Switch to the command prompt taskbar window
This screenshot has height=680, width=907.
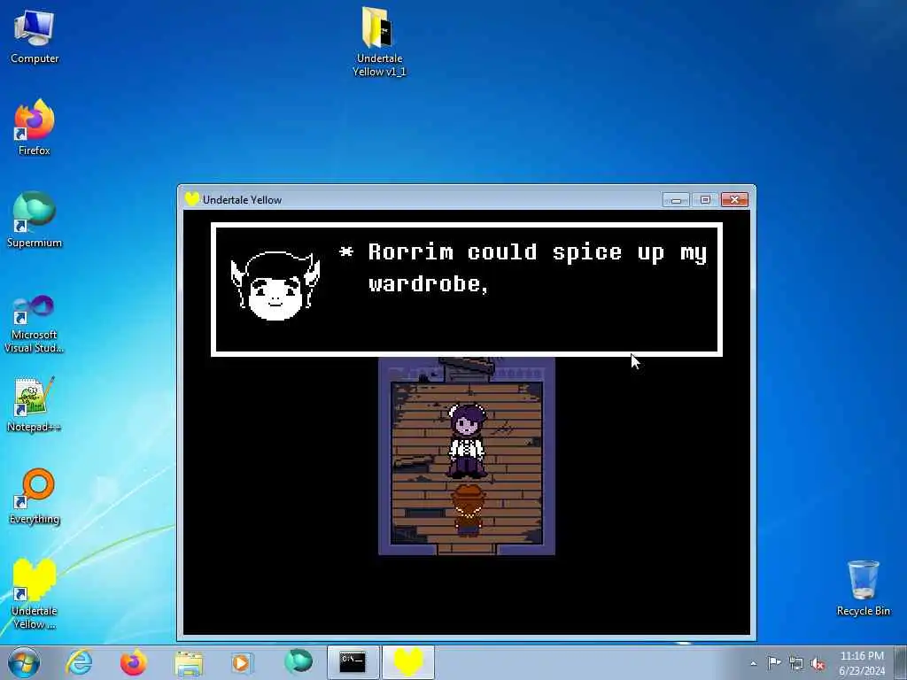pos(353,662)
